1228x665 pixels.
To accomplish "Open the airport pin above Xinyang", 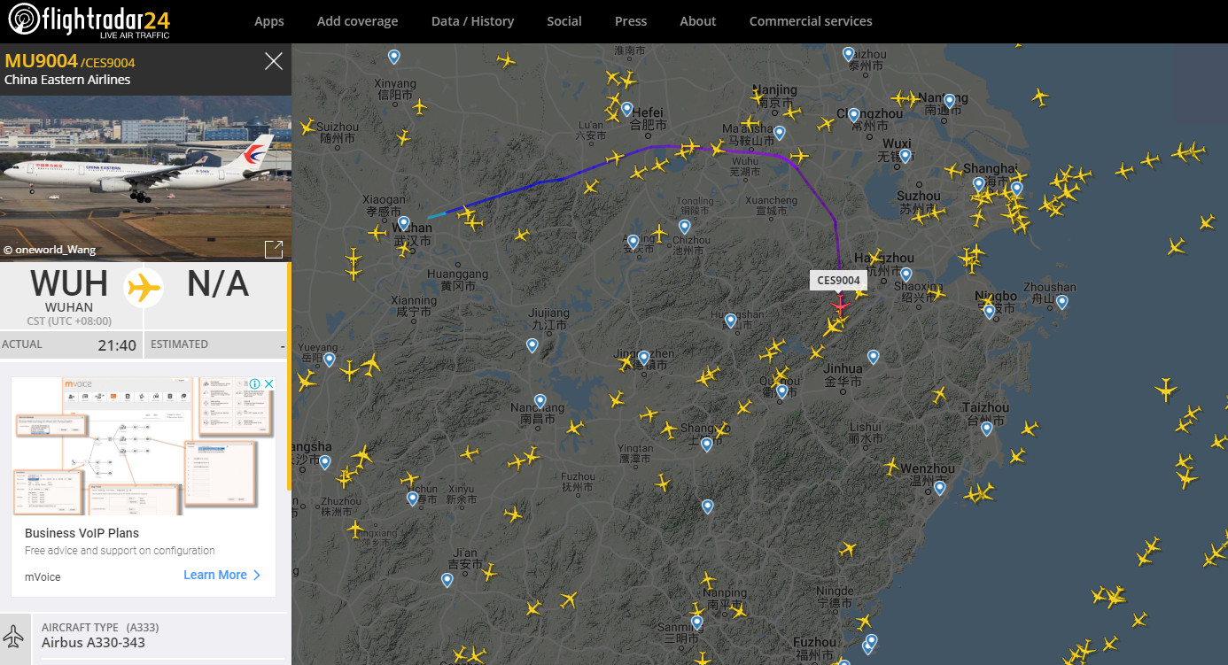I will point(394,57).
